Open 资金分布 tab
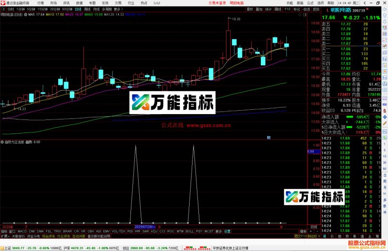The height and width of the screenshot is (251, 388). pyautogui.click(x=33, y=236)
